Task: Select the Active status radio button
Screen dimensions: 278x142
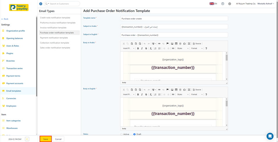Action: click(x=121, y=134)
